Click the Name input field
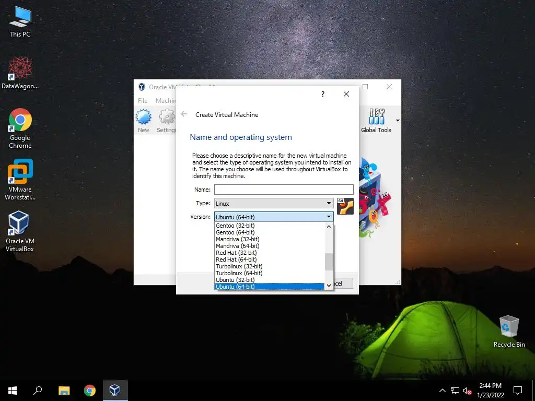The image size is (535, 401). click(x=284, y=190)
